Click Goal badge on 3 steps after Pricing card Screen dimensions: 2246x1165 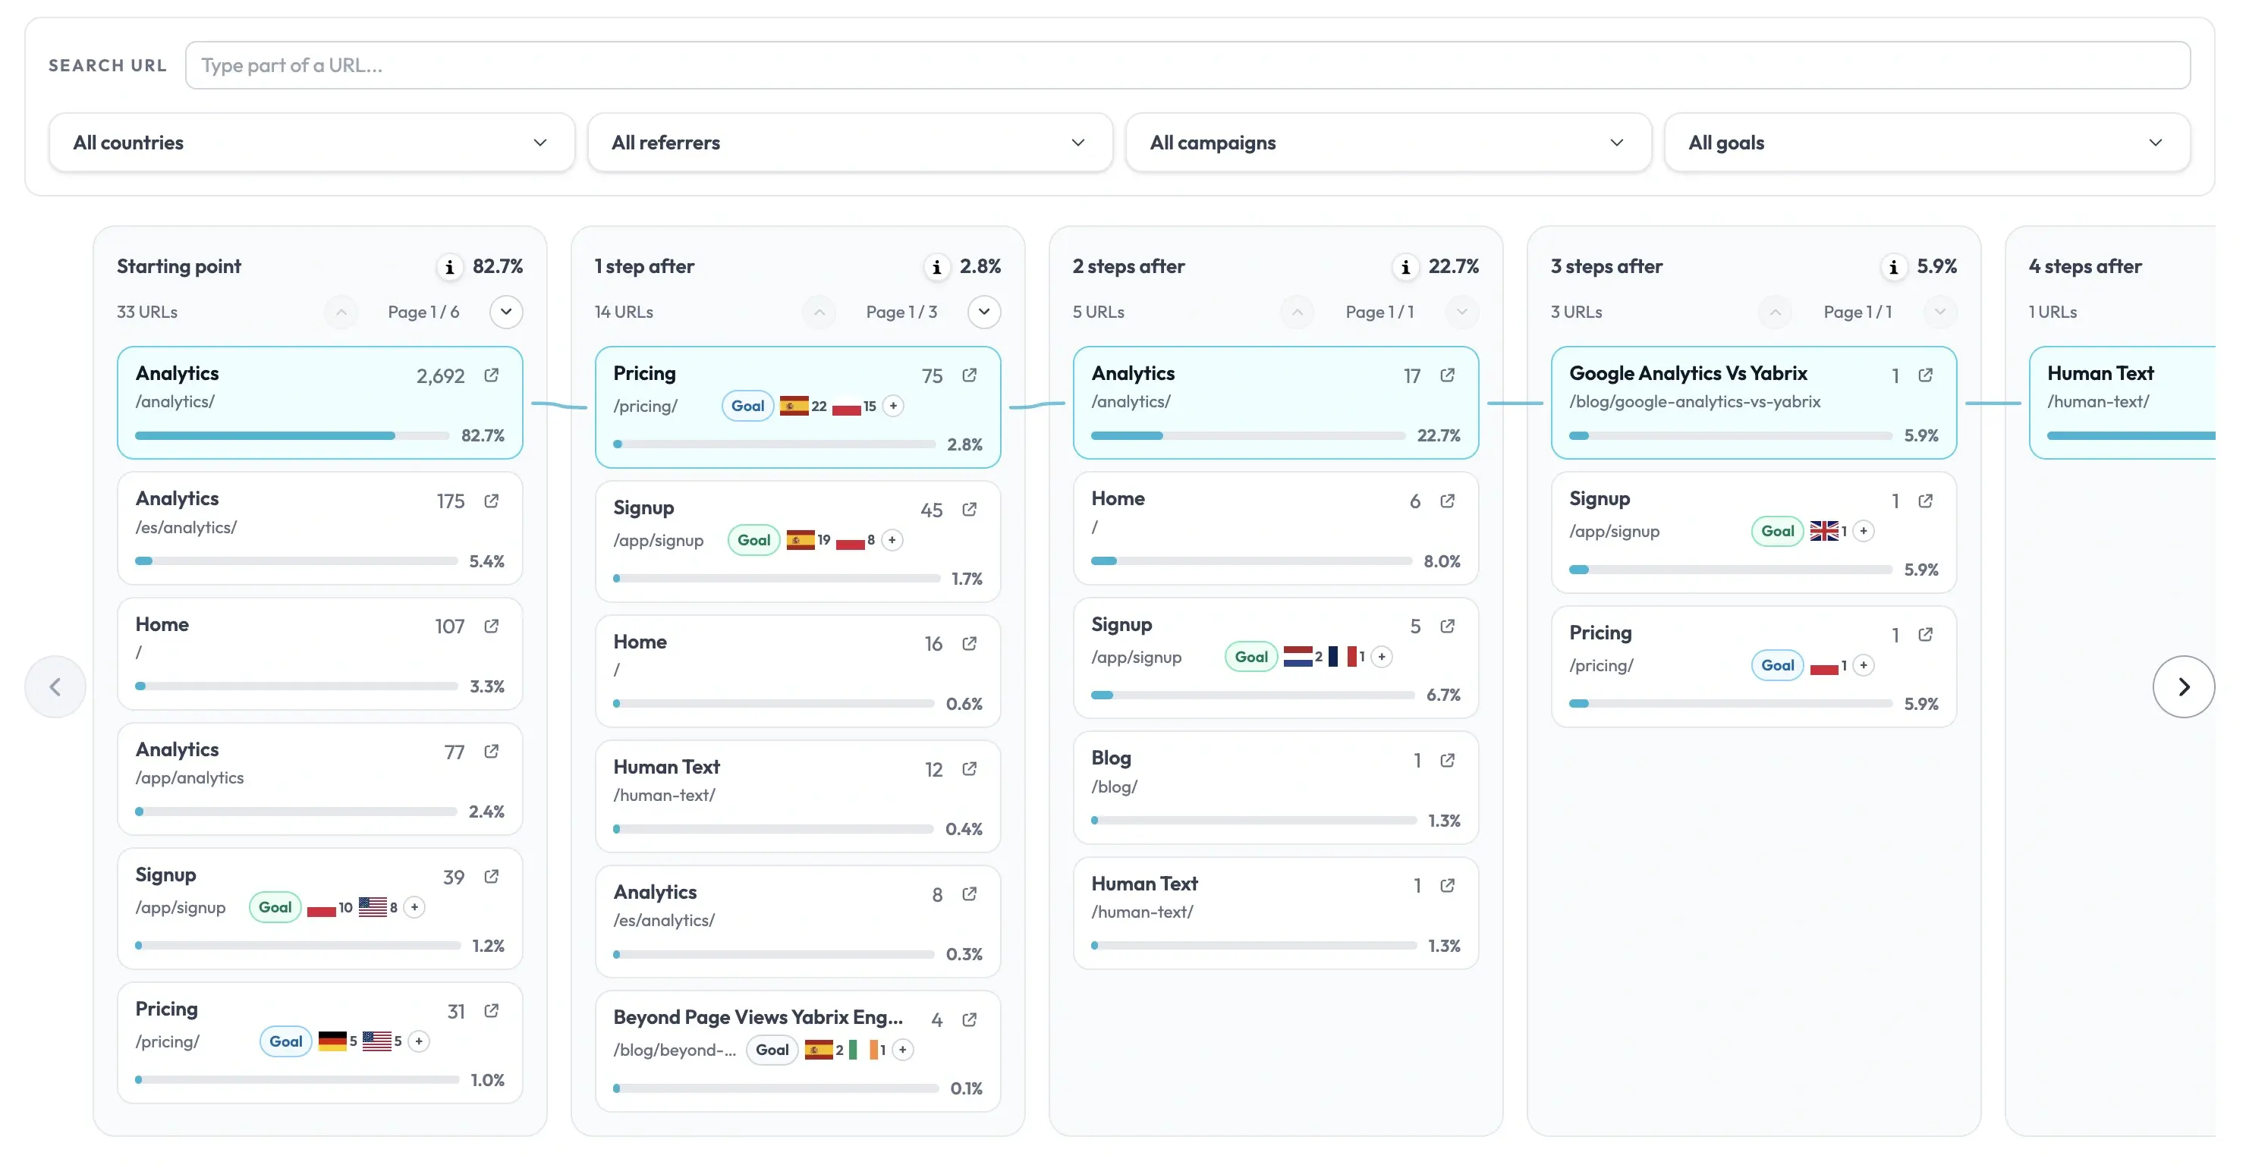tap(1777, 666)
